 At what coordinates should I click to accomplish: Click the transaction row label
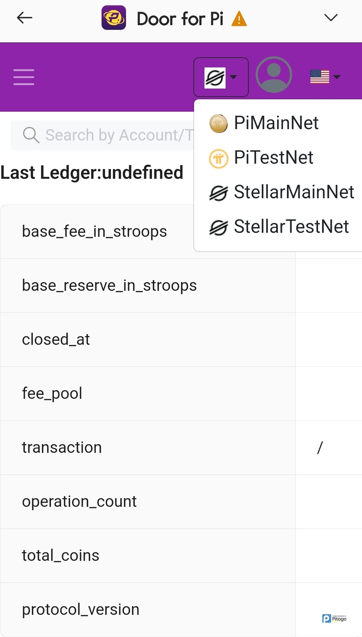pyautogui.click(x=62, y=447)
